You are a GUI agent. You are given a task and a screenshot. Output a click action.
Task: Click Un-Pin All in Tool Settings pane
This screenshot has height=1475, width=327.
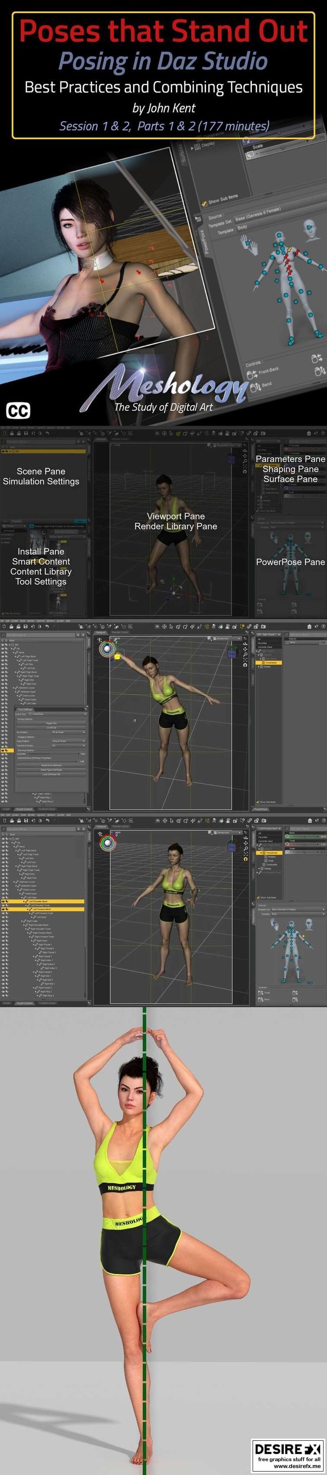pyautogui.click(x=51, y=728)
